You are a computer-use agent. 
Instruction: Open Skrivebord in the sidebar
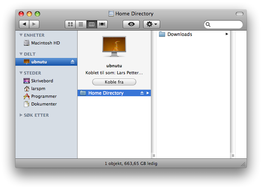coord(46,81)
